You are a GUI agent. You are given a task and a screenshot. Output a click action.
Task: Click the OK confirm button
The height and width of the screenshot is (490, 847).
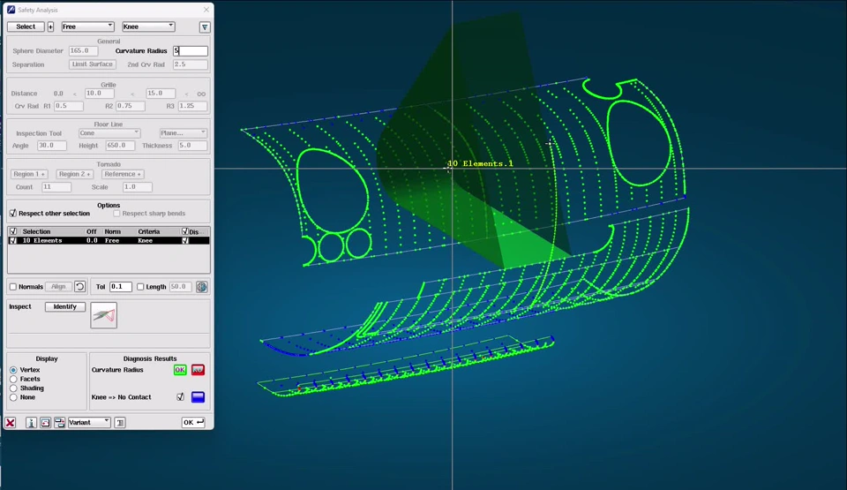point(193,422)
